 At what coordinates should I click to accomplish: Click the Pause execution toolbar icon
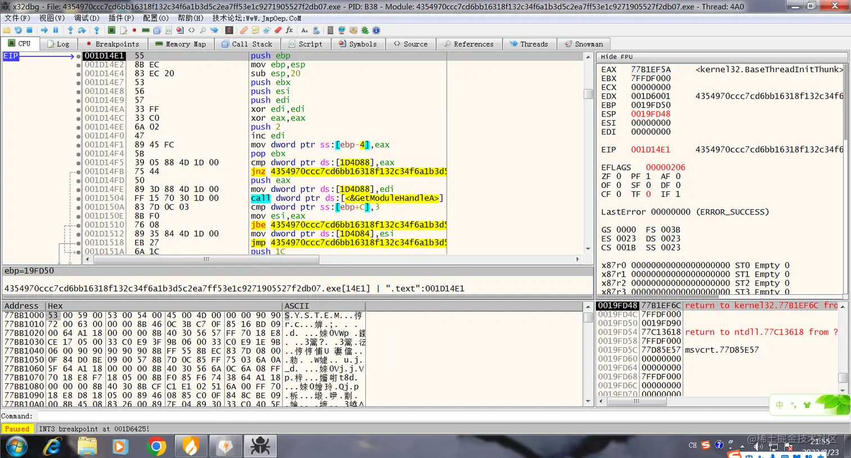pyautogui.click(x=56, y=30)
